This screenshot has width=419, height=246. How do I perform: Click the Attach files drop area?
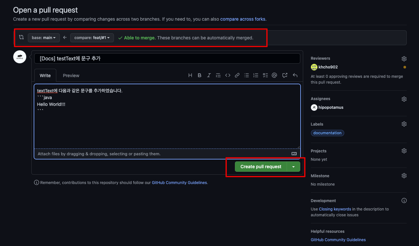[167, 154]
